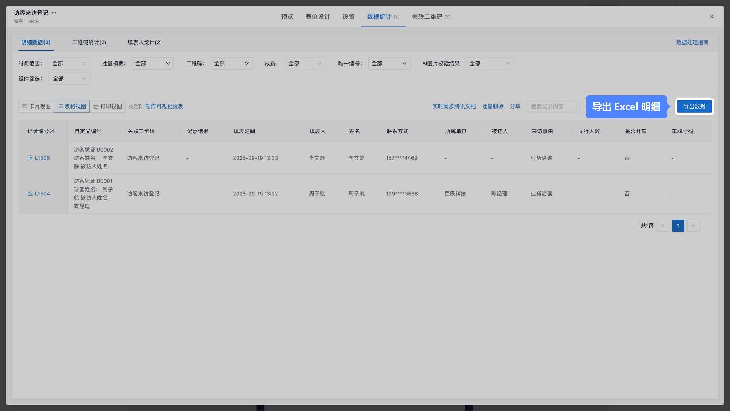Select page 1 in pagination

pos(678,225)
